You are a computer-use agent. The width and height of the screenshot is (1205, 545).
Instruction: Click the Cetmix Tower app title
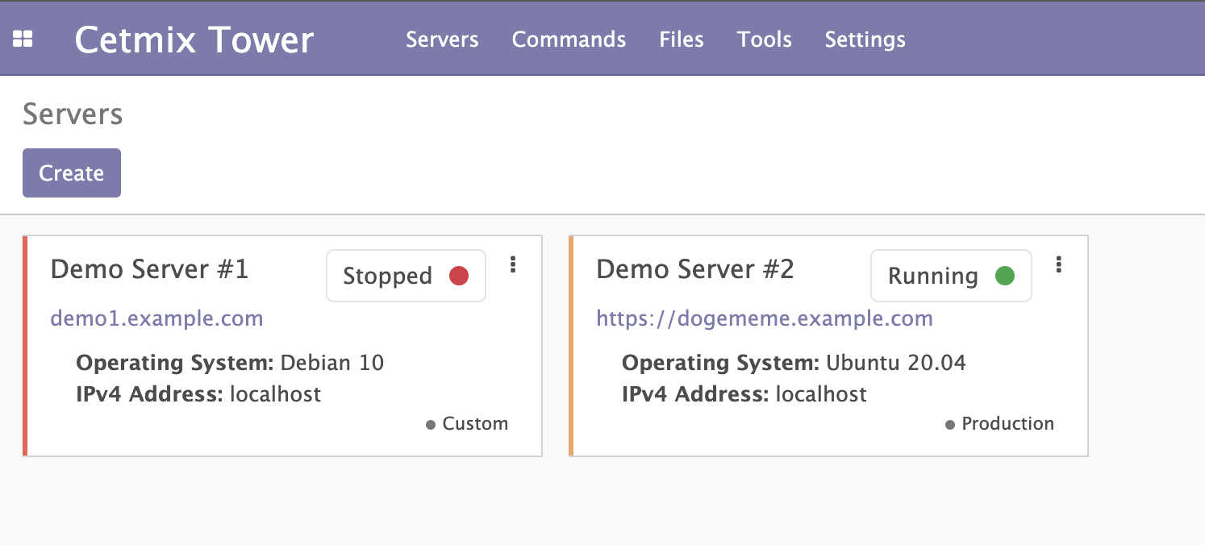click(x=194, y=40)
